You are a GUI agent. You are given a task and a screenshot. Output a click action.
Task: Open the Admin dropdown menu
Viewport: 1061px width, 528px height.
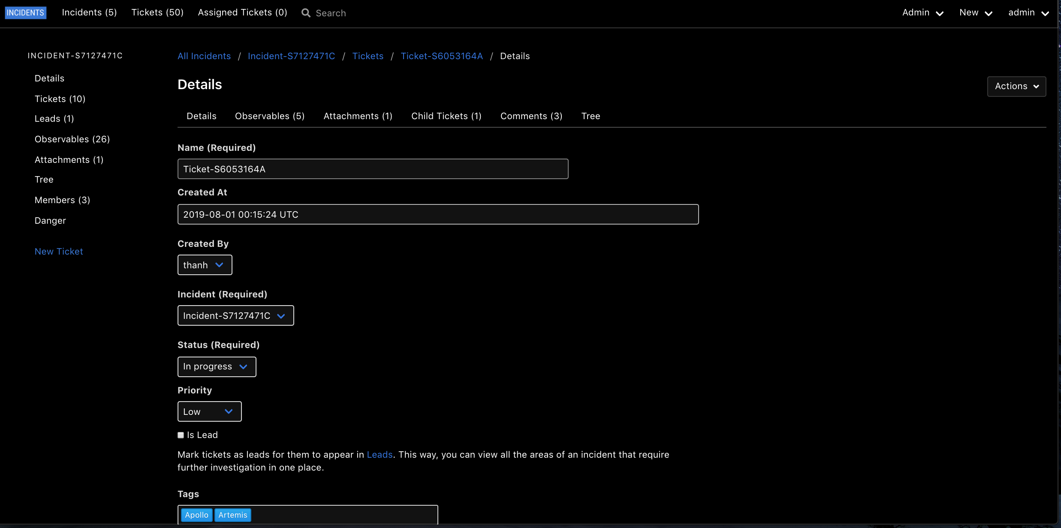point(923,13)
